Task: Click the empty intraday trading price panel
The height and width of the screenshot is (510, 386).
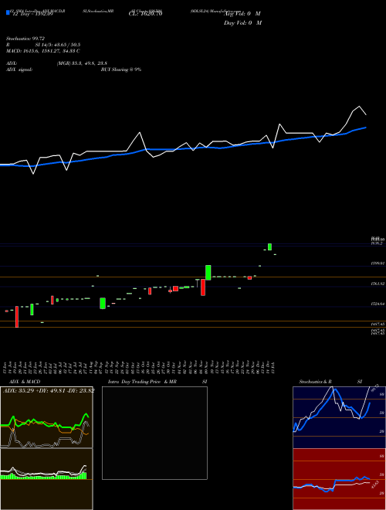Action: coord(154,433)
